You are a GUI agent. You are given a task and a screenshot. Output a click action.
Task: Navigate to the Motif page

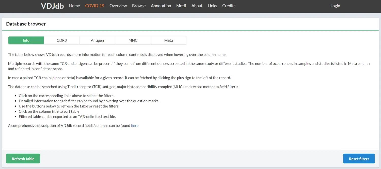click(181, 6)
